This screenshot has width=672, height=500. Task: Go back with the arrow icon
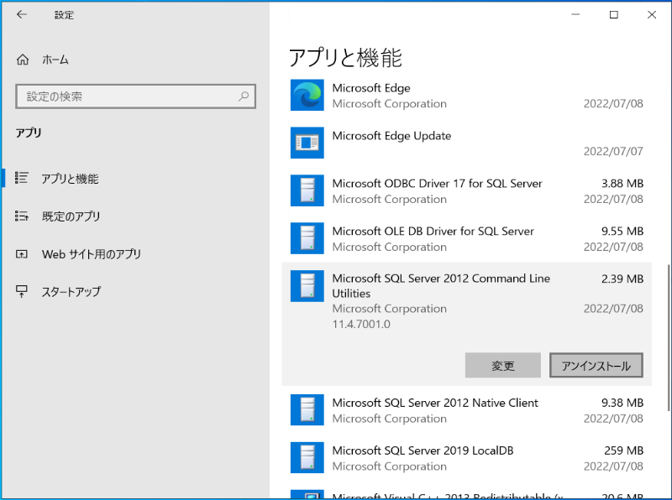click(22, 14)
